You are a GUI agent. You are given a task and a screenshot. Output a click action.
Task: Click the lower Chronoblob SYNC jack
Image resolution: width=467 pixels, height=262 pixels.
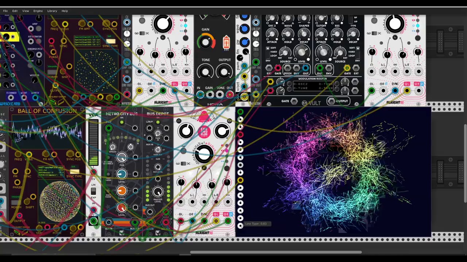point(204,221)
